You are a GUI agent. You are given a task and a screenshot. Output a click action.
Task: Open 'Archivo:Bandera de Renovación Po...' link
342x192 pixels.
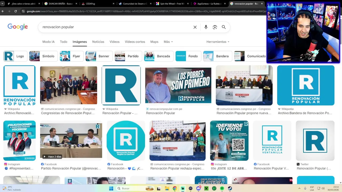305,113
